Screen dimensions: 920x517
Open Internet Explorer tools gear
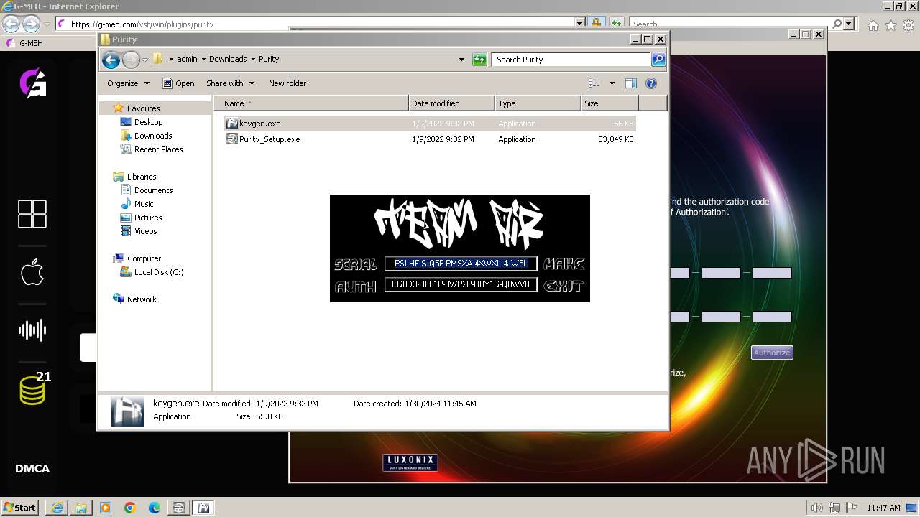click(x=908, y=25)
